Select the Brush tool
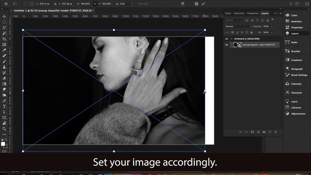The image size is (311, 175). click(x=4, y=62)
